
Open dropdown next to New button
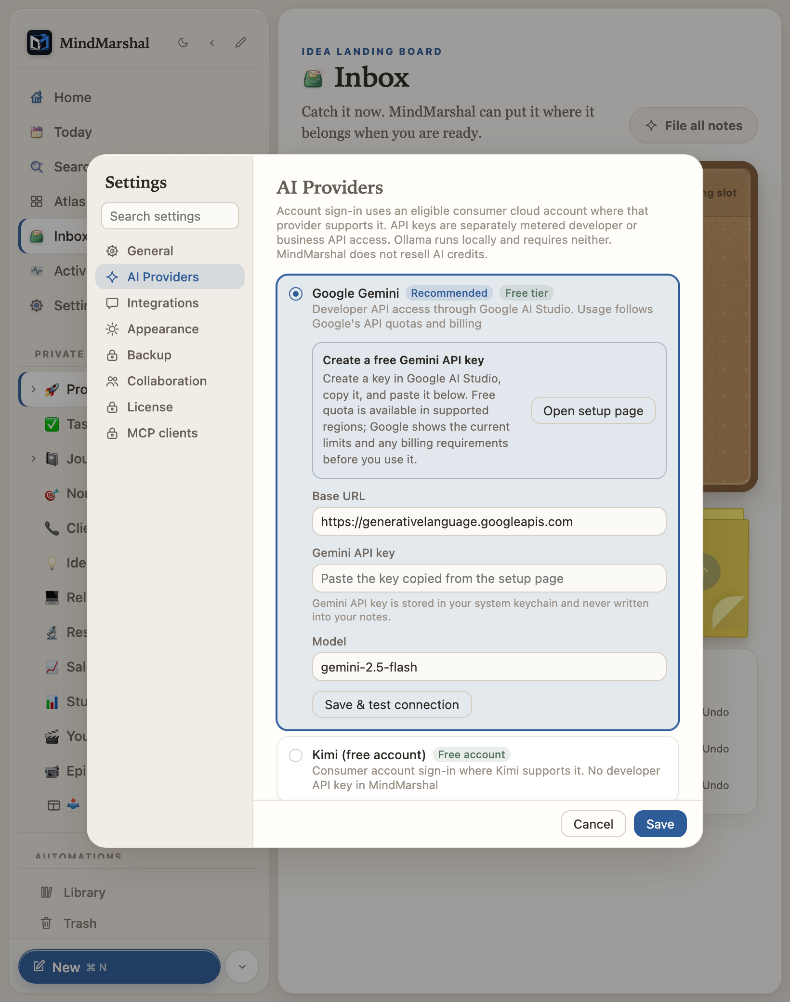(242, 966)
